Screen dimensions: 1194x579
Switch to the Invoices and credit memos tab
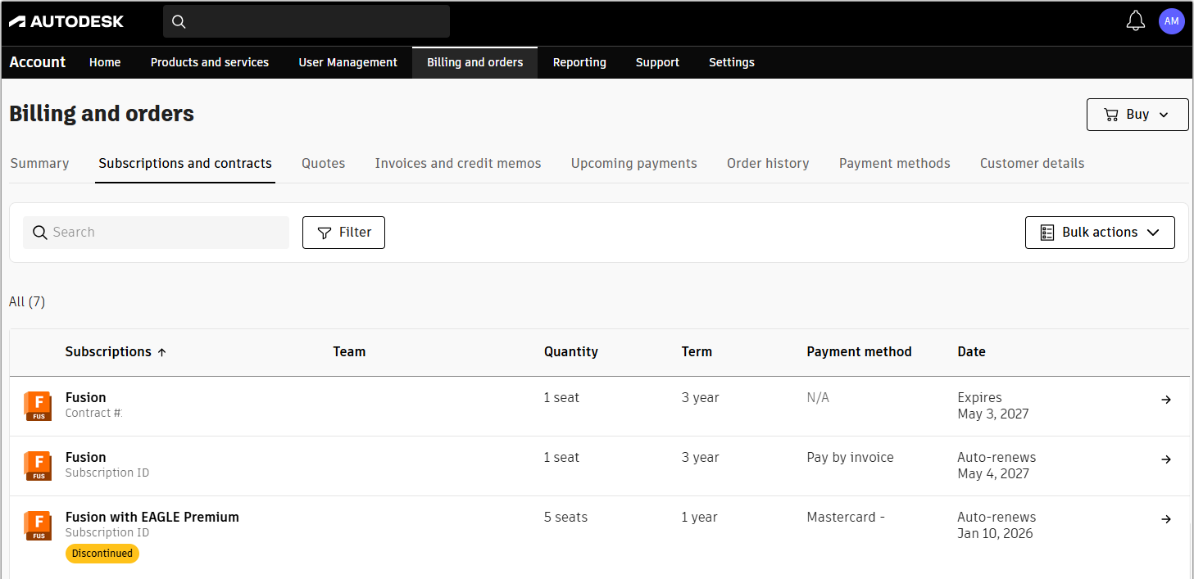pos(457,163)
